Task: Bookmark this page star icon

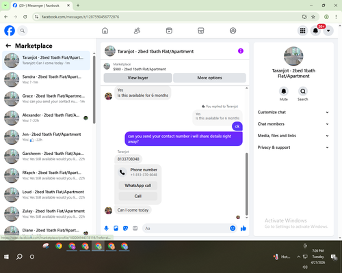Action: click(313, 17)
